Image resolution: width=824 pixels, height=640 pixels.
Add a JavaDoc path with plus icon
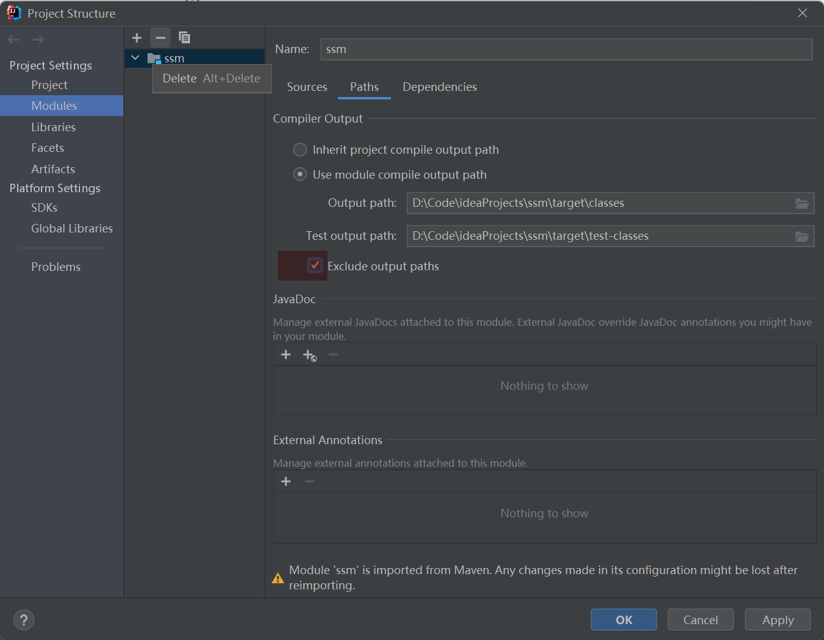286,354
